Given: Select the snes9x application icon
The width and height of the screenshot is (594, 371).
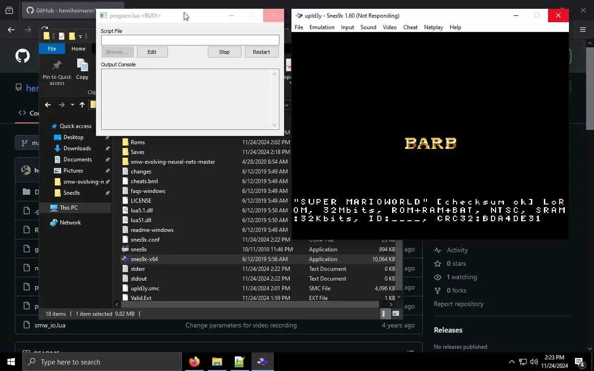Looking at the screenshot, I should (x=125, y=249).
